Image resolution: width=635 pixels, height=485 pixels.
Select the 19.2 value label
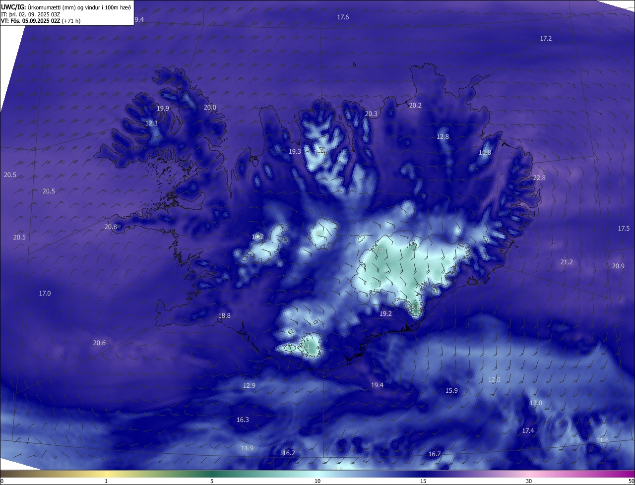385,314
